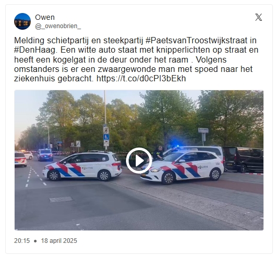Click the tweet text about zwaargewonde man

(133, 69)
